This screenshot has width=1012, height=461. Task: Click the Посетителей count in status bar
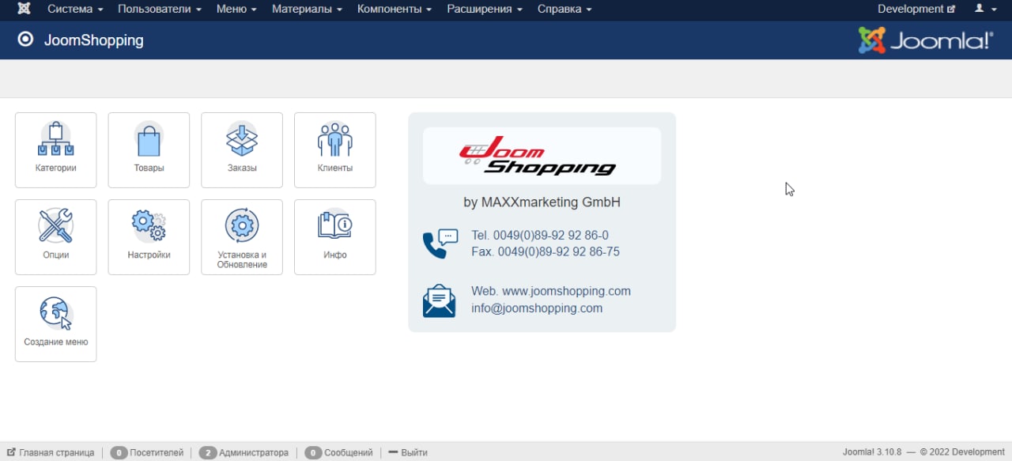(147, 452)
